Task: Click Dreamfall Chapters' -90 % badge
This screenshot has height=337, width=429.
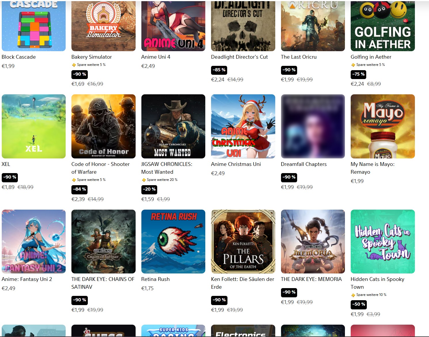Action: 289,177
